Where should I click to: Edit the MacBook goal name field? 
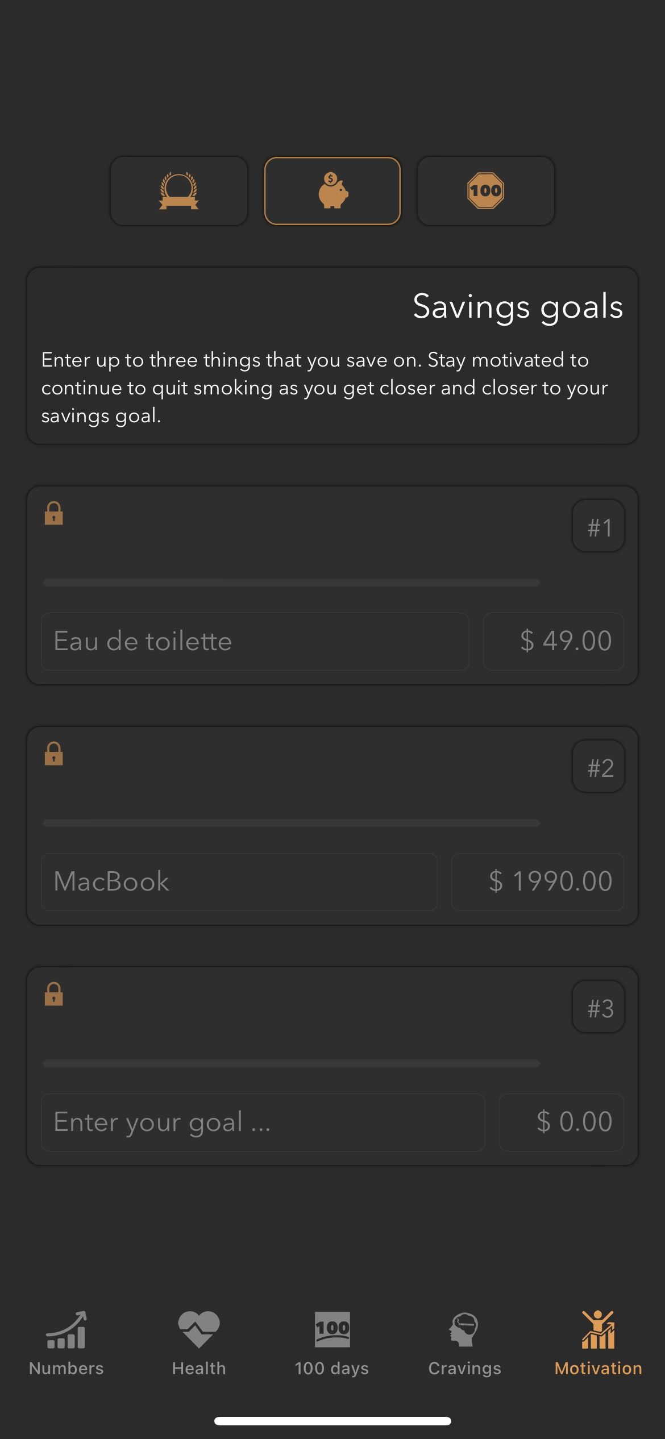pyautogui.click(x=239, y=882)
